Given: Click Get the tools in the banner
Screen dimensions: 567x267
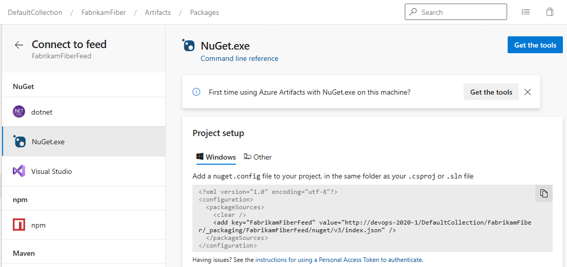Looking at the screenshot, I should pos(491,92).
